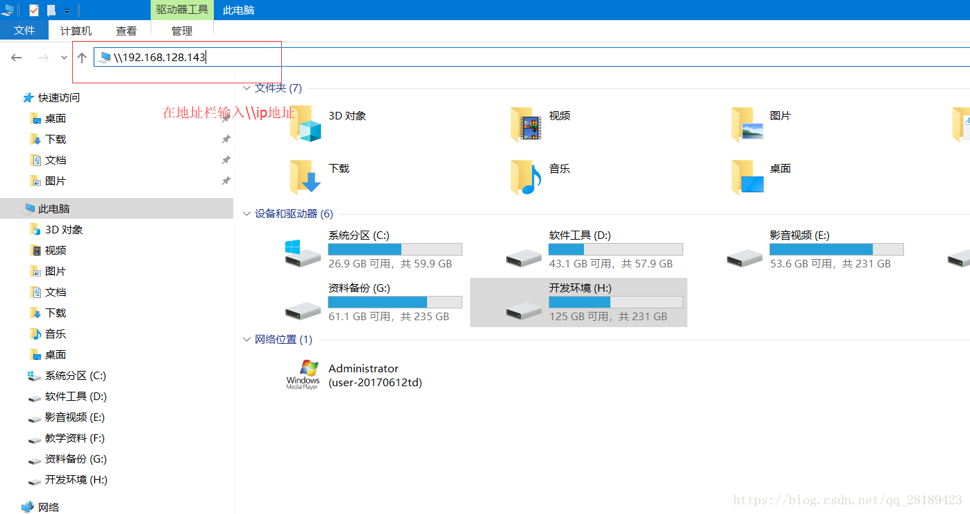970x514 pixels.
Task: Select 此电脑 in navigation pane
Action: coord(117,208)
